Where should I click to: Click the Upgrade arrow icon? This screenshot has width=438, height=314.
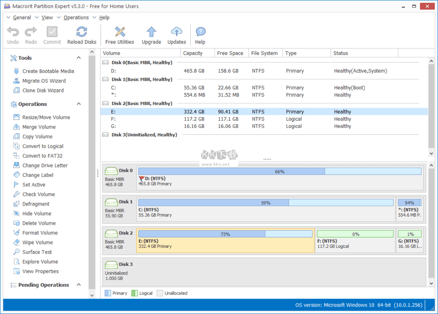151,32
